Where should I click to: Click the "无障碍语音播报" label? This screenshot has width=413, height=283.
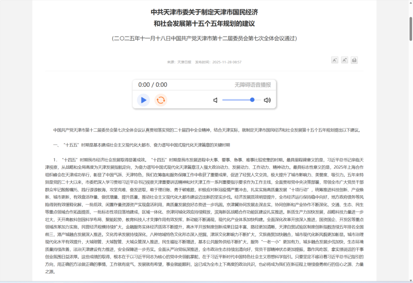252,85
